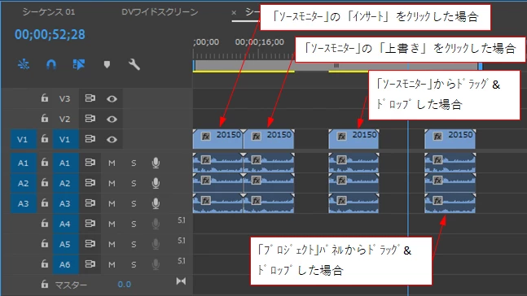Viewport: 527px width, 296px height.
Task: Toggle source patch A1 button
Action: coord(23,163)
